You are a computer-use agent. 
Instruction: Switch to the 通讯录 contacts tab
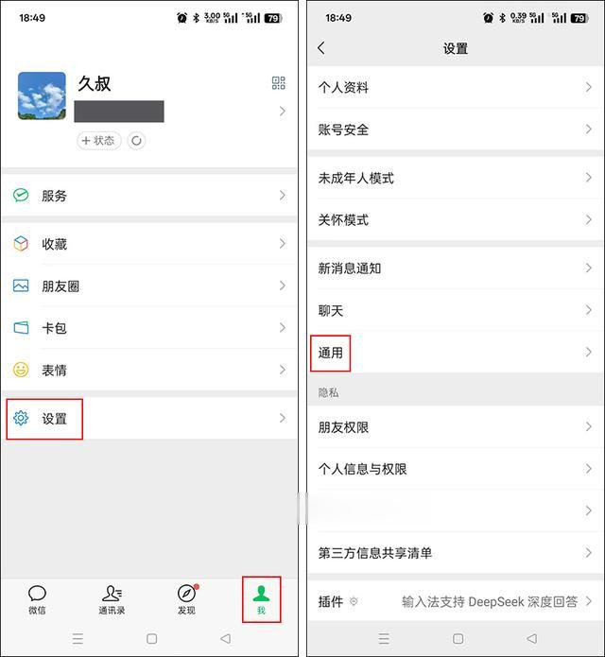coord(112,599)
